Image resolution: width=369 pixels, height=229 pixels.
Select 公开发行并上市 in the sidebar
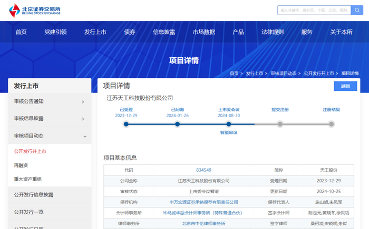(x=30, y=151)
